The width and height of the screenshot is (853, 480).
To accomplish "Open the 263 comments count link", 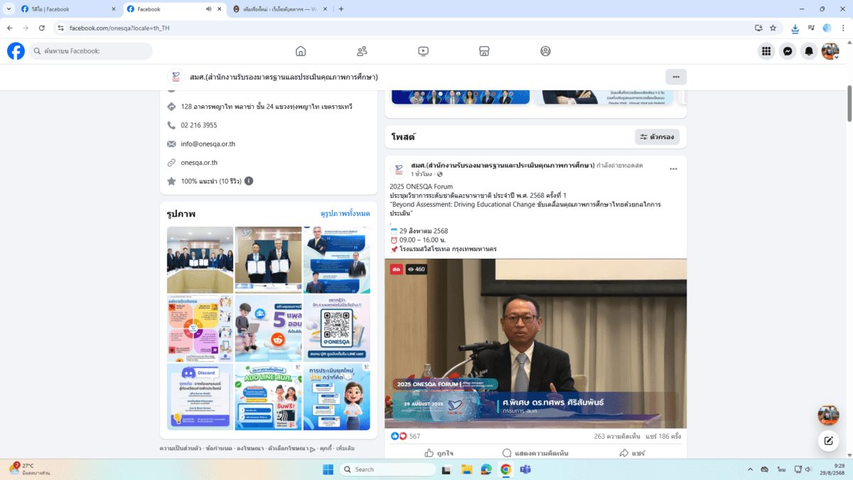I will point(617,436).
